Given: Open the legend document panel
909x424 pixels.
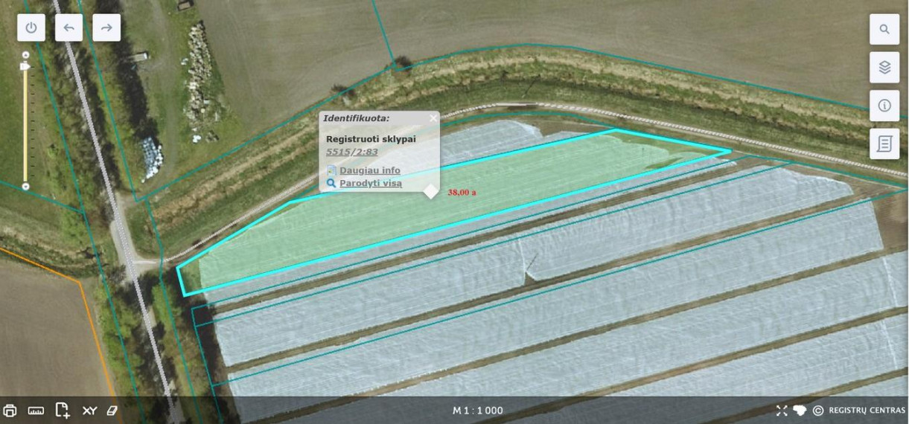Looking at the screenshot, I should point(884,144).
